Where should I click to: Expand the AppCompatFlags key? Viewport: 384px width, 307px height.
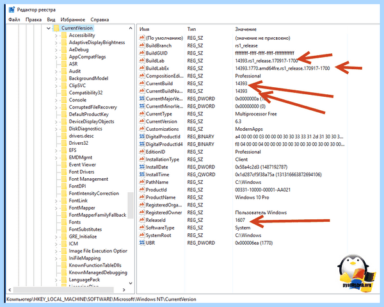coord(56,57)
